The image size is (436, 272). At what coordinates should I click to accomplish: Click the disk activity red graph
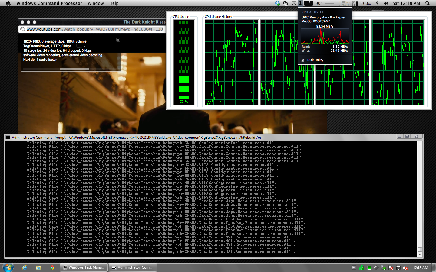point(325,36)
